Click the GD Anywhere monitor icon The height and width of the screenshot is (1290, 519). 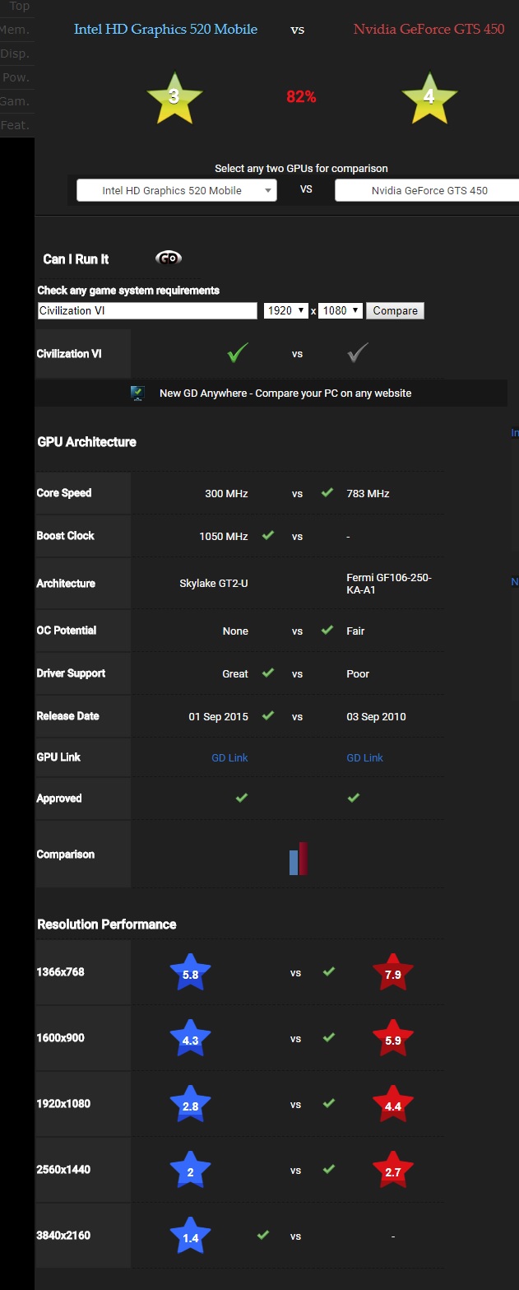tap(137, 393)
